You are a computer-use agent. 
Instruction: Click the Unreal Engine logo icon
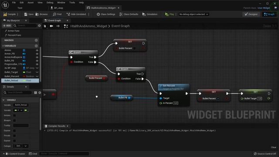(x=5, y=5)
